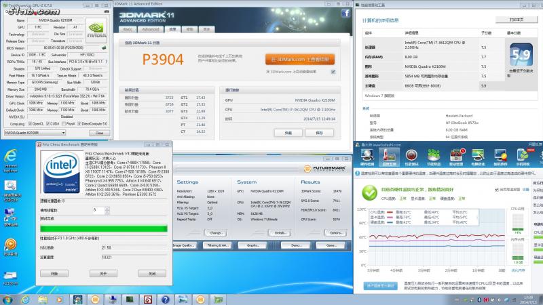Click the Close button in GPU-Z

99,133
